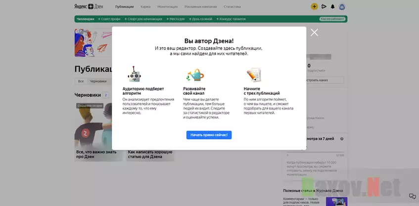Open the Рекламные кампании tab
The width and height of the screenshot is (419, 206).
201,7
